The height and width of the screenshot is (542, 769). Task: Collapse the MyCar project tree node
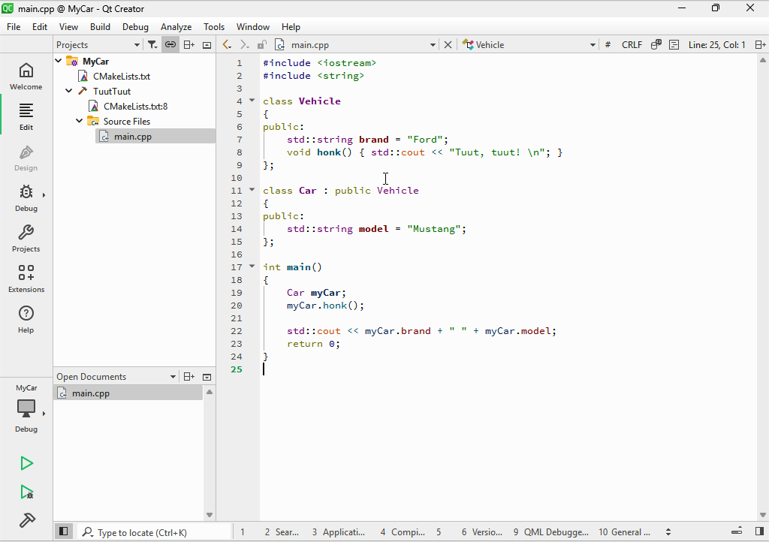pyautogui.click(x=59, y=61)
